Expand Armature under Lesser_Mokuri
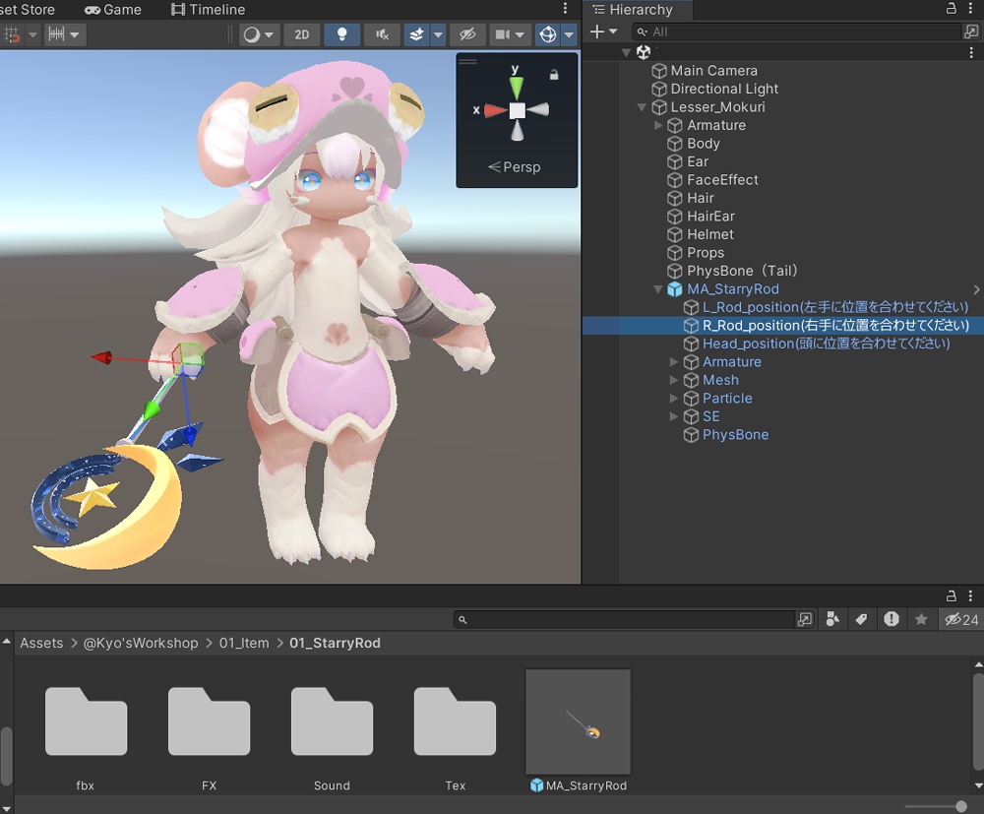The height and width of the screenshot is (814, 984). (657, 126)
